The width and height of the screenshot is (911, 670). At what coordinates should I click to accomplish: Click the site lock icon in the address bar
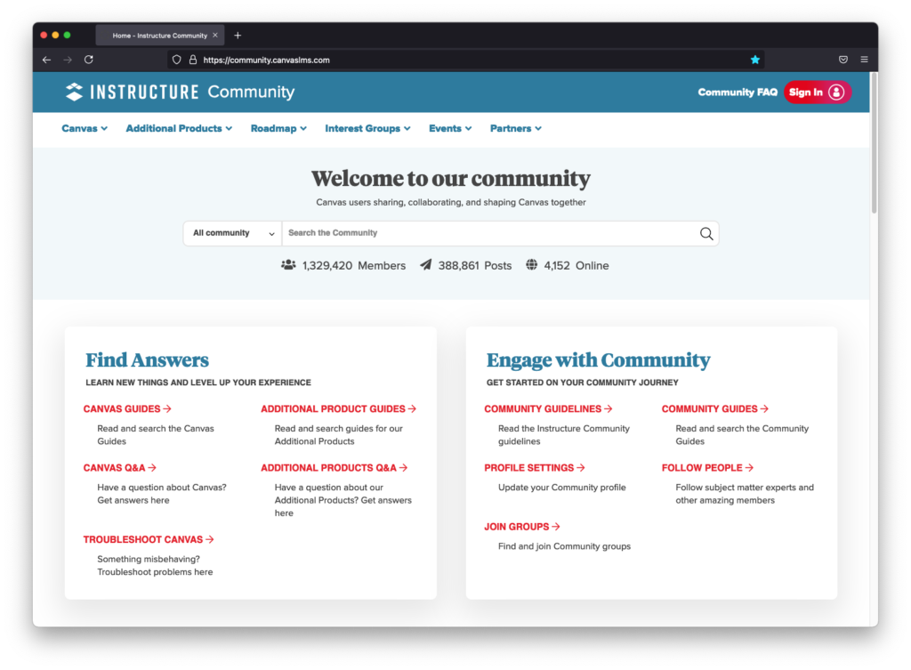(x=192, y=60)
